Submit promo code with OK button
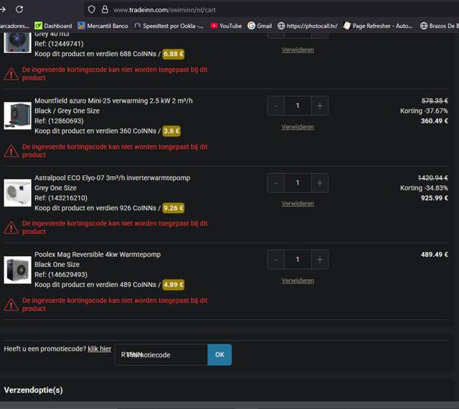The width and height of the screenshot is (459, 409). (219, 354)
